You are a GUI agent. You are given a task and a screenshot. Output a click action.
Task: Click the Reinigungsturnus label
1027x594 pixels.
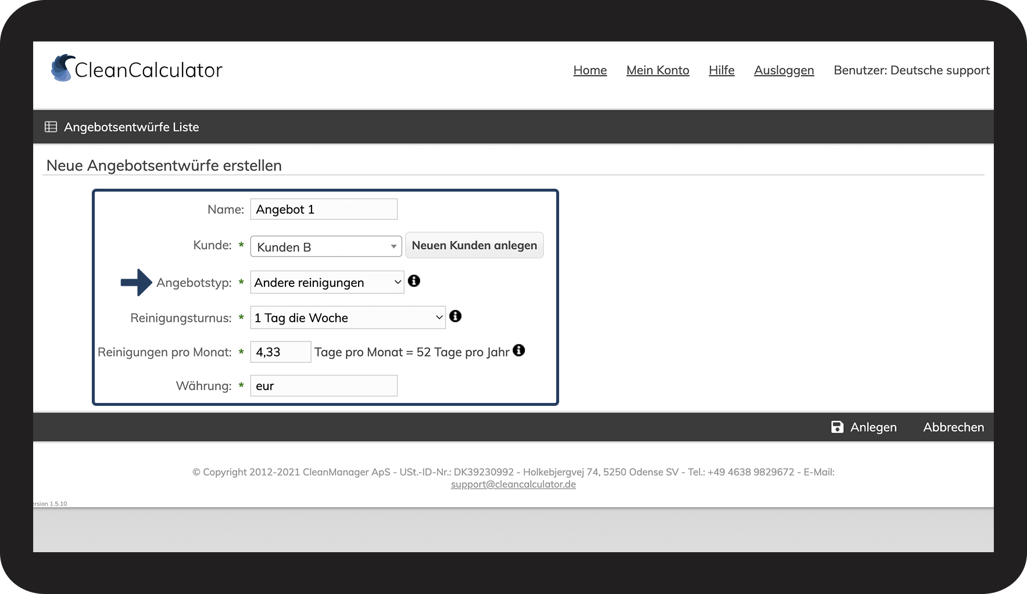181,318
